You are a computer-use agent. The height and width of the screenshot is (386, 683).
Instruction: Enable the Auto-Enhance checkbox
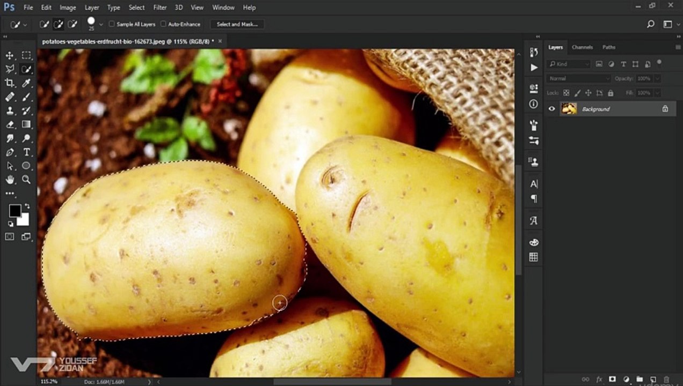coord(164,24)
